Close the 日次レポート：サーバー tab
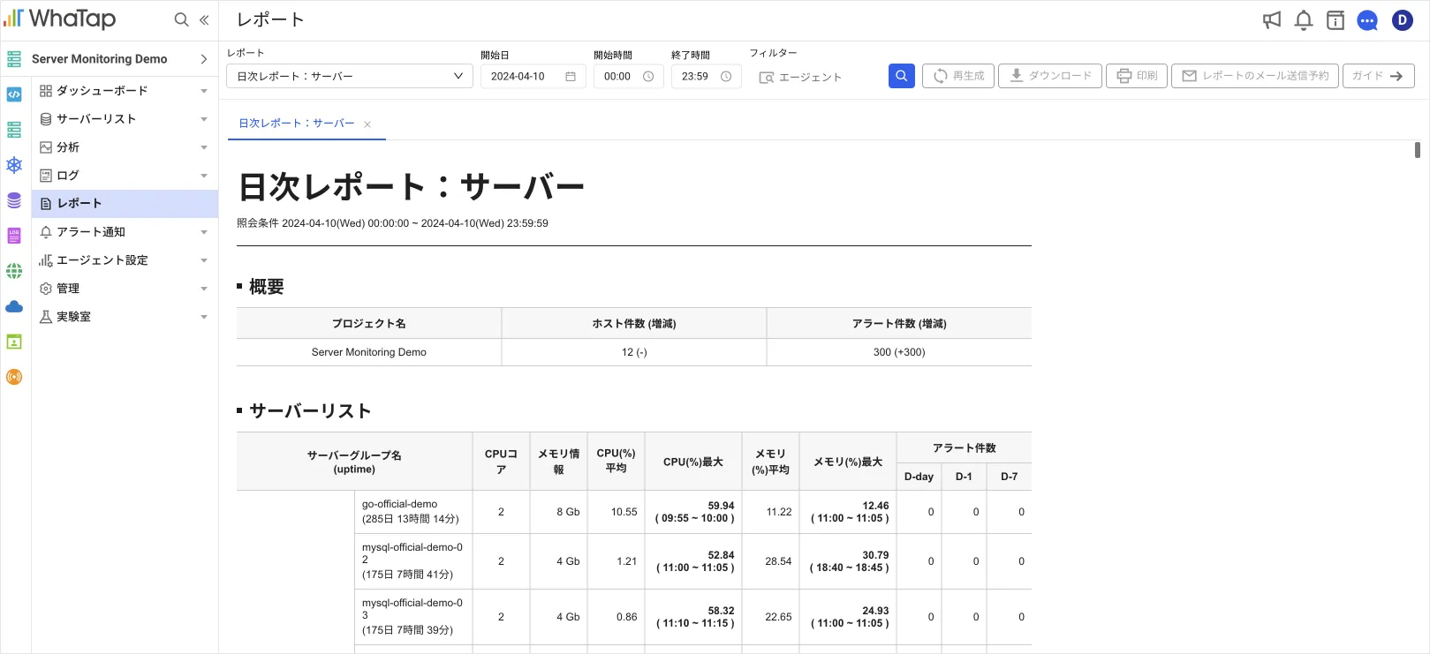 (367, 124)
